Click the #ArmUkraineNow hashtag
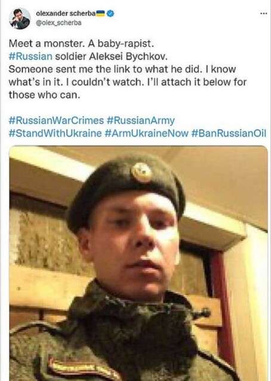This screenshot has width=271, height=381. point(147,133)
